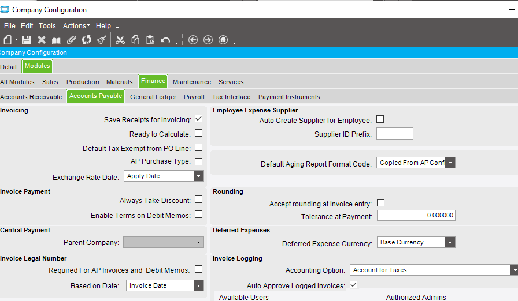Click the New document toolbar icon
This screenshot has height=301, width=518.
[x=8, y=40]
